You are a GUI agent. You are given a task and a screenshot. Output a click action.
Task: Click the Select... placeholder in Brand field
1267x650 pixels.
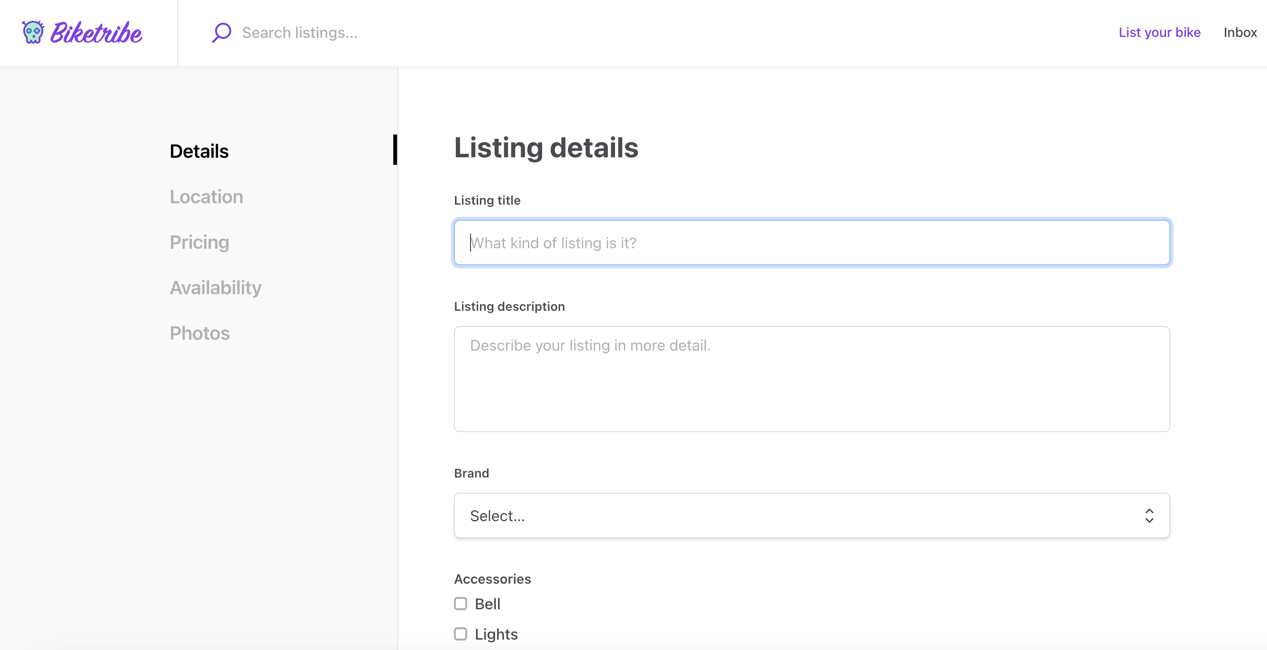497,516
